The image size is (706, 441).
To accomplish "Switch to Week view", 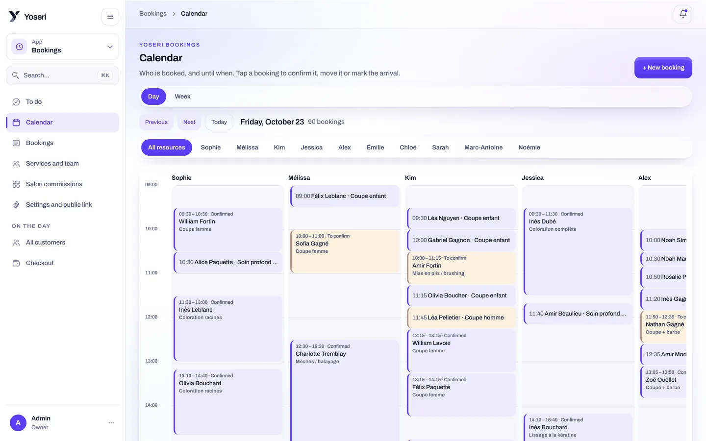I will (x=182, y=97).
